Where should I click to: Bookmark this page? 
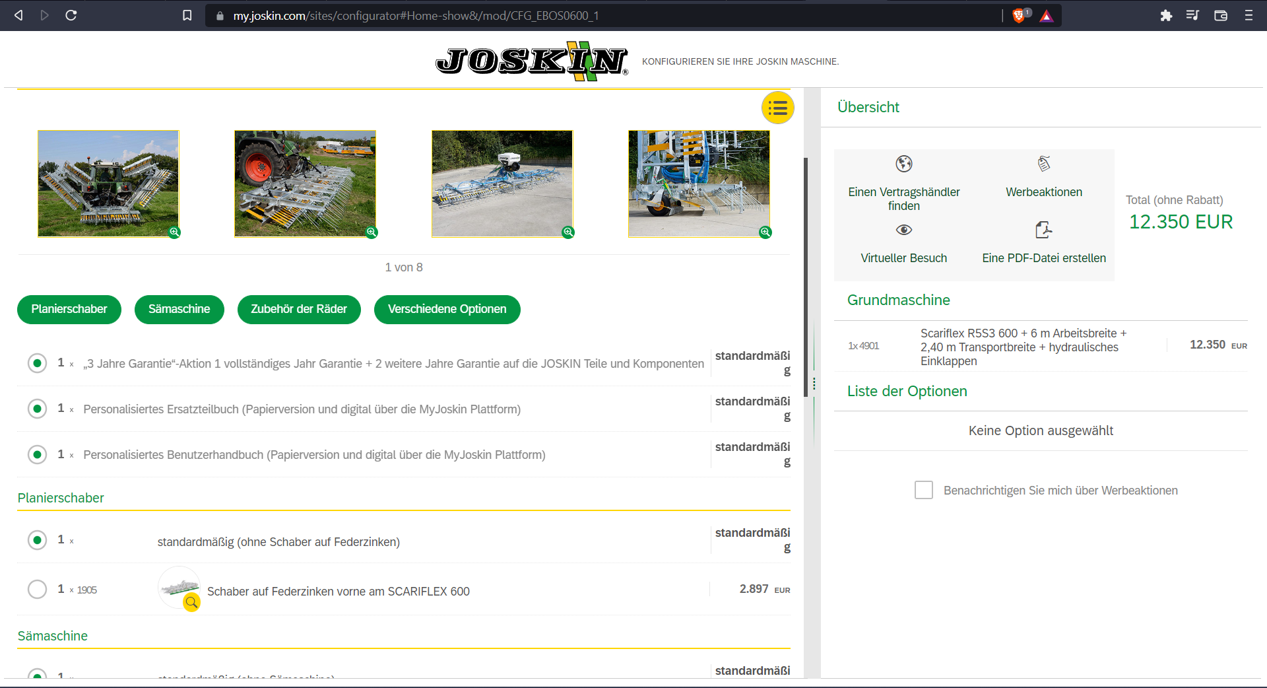(187, 15)
